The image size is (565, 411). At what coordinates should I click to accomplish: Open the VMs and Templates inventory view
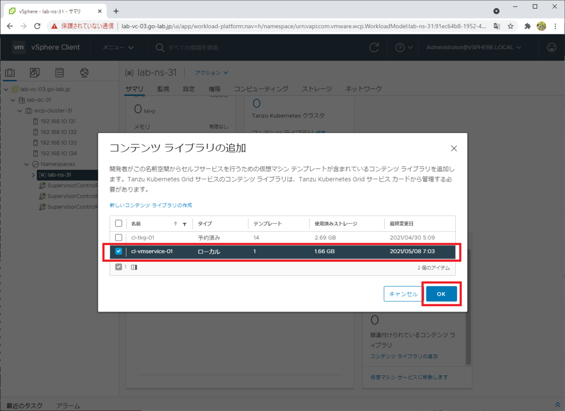tap(34, 72)
